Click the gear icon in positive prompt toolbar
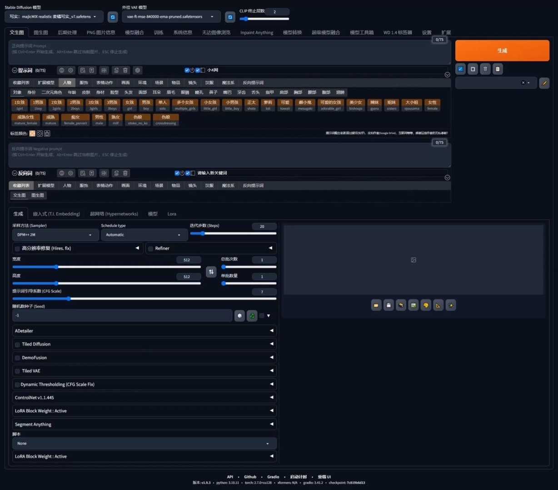Viewport: 558px width, 490px height. 71,70
